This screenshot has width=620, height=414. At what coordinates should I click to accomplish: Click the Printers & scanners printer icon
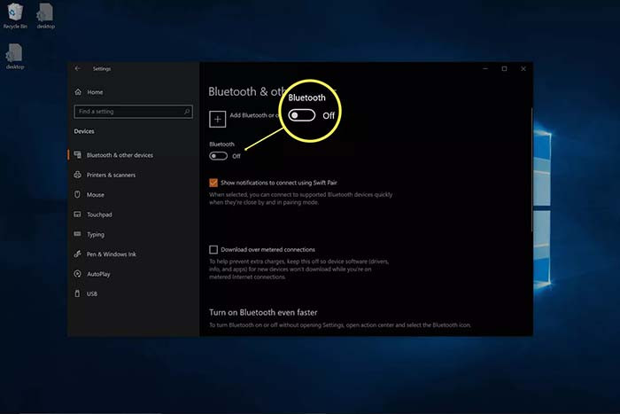tap(78, 175)
